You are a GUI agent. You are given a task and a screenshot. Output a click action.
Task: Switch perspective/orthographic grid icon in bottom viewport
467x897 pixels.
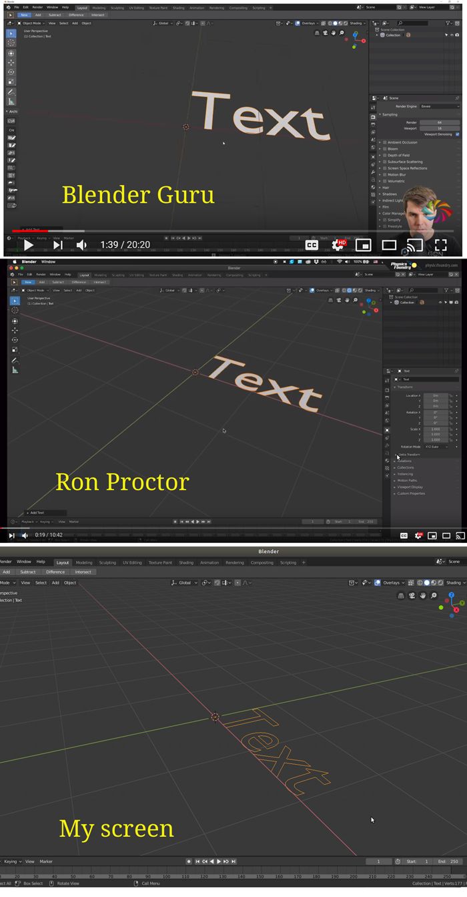point(400,596)
